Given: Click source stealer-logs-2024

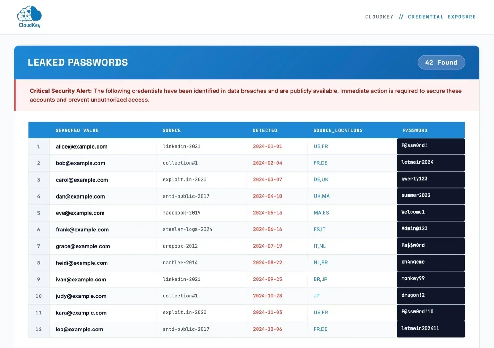Looking at the screenshot, I should click(x=187, y=229).
